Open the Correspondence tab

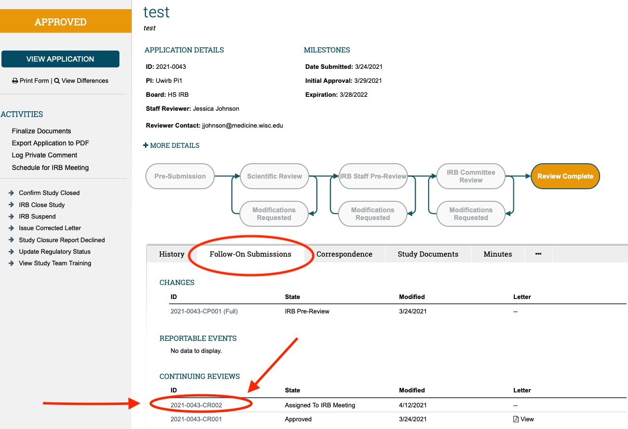pyautogui.click(x=345, y=254)
